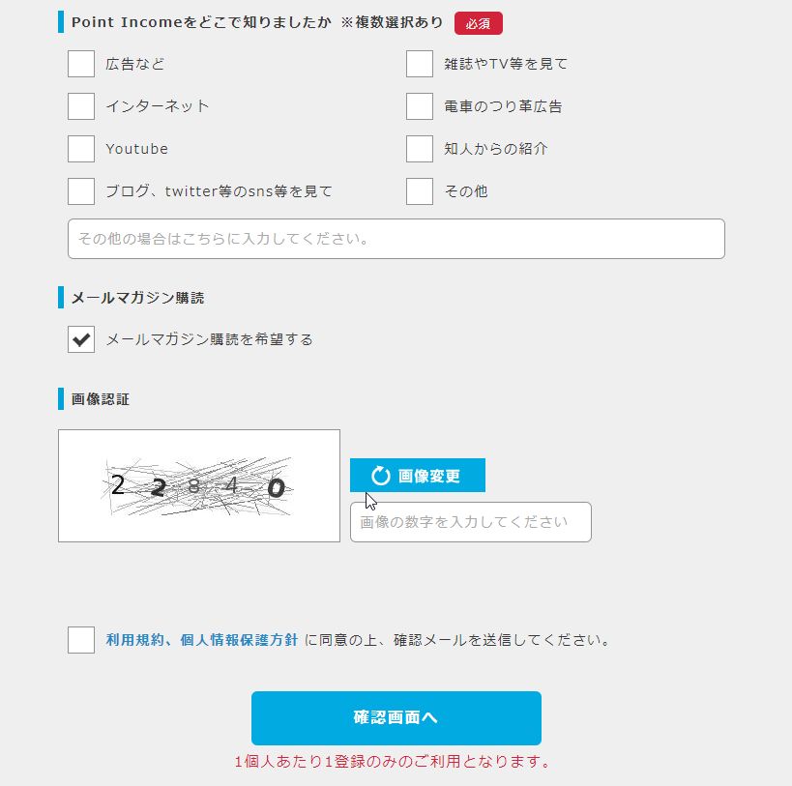The height and width of the screenshot is (786, 792).
Task: Check ブログ、twitter等のsns等を見て option
Action: (x=81, y=190)
